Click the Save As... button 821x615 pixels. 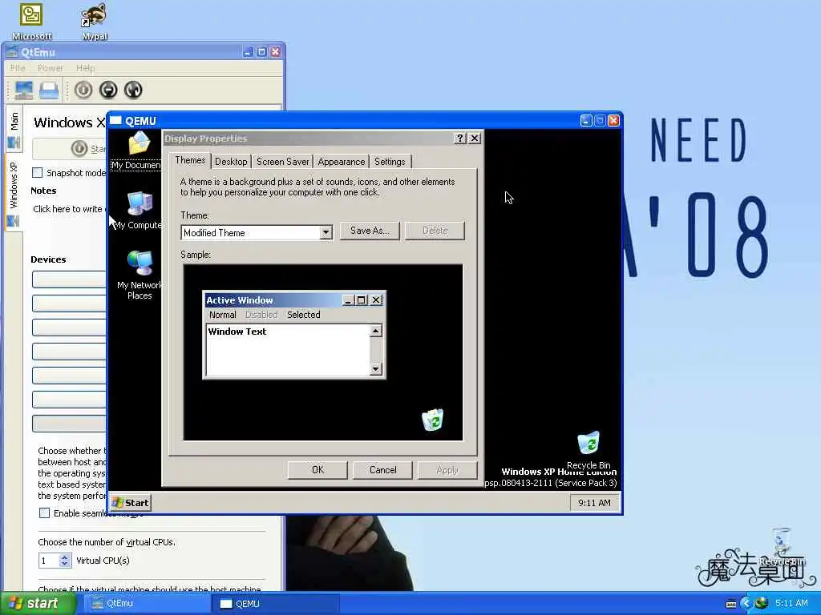click(370, 231)
